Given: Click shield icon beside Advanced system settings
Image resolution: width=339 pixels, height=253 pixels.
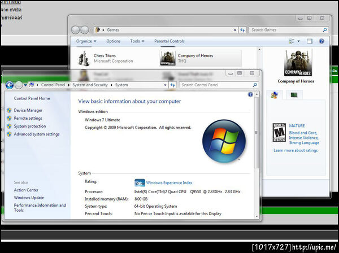Looking at the screenshot, I should pyautogui.click(x=9, y=134).
